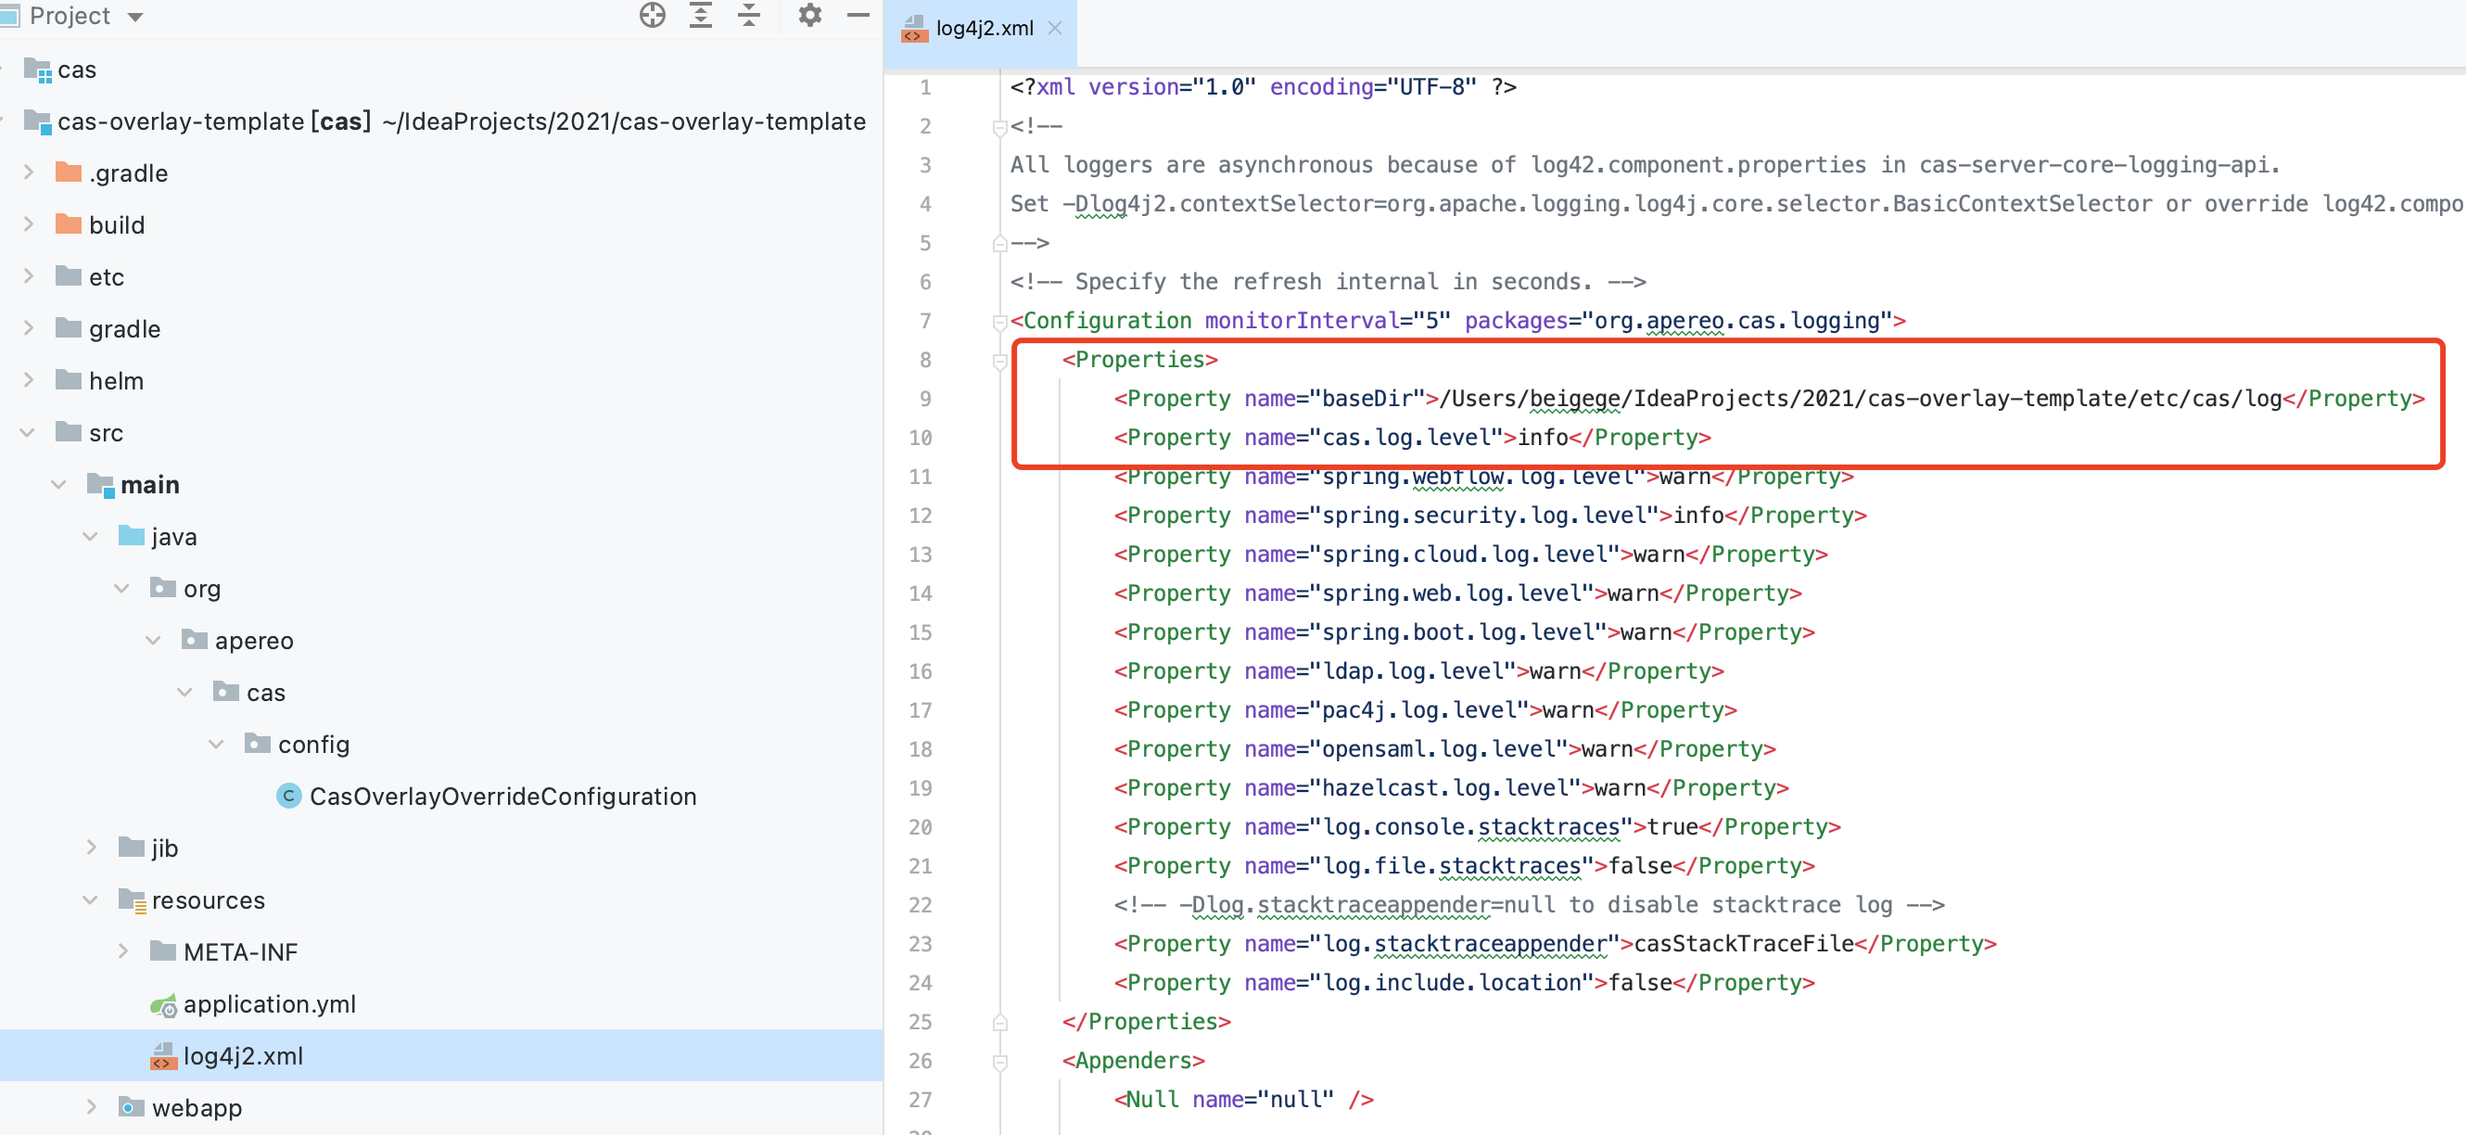
Task: Expand the build folder chevron
Action: tap(29, 224)
